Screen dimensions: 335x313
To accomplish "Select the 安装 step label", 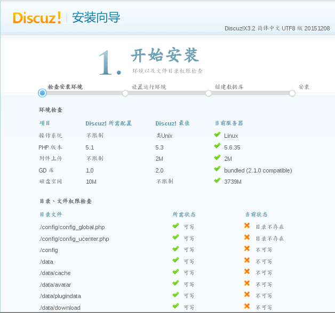I will coord(304,87).
